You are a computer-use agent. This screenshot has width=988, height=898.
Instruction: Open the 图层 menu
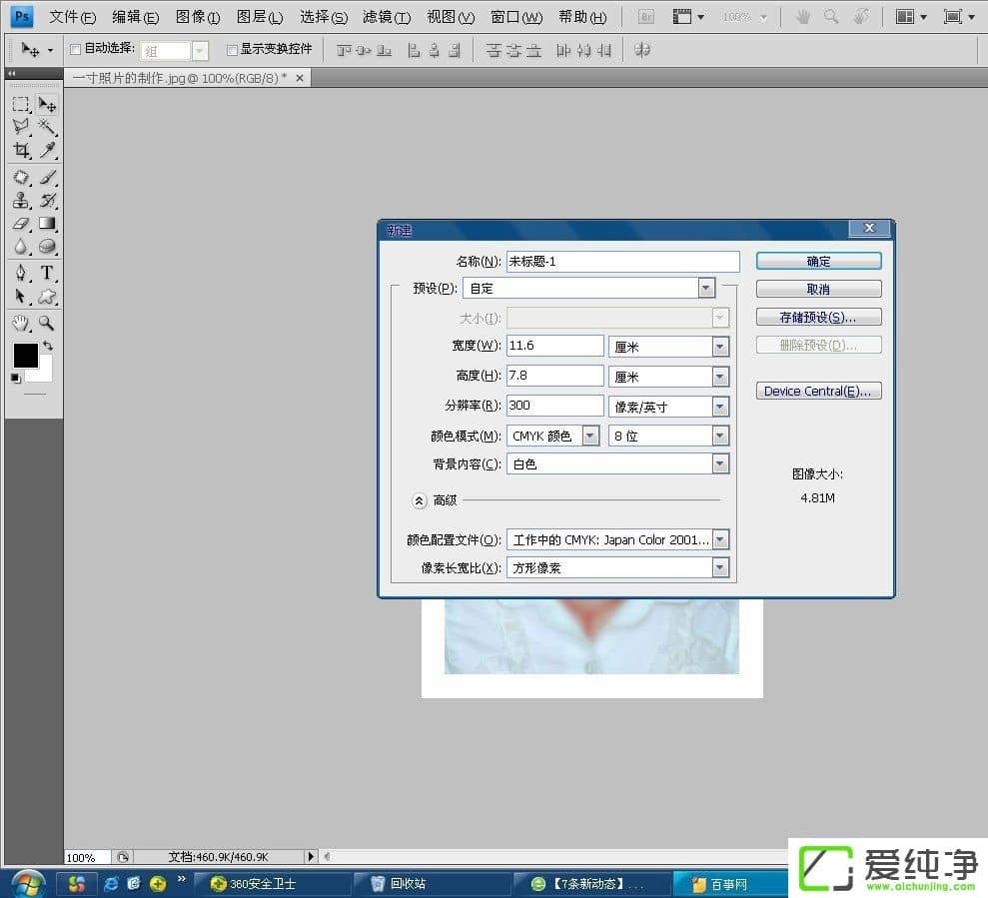tap(260, 17)
